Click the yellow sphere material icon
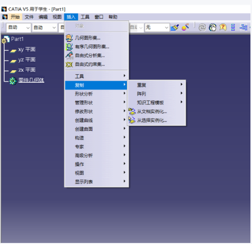 185,28
